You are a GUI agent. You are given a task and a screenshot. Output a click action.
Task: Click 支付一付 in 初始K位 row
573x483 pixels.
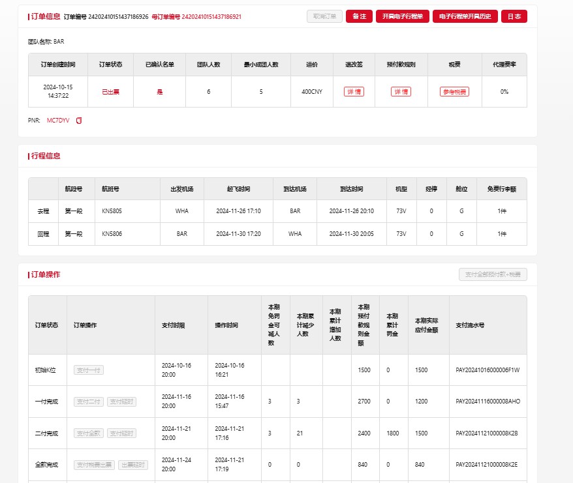click(88, 370)
